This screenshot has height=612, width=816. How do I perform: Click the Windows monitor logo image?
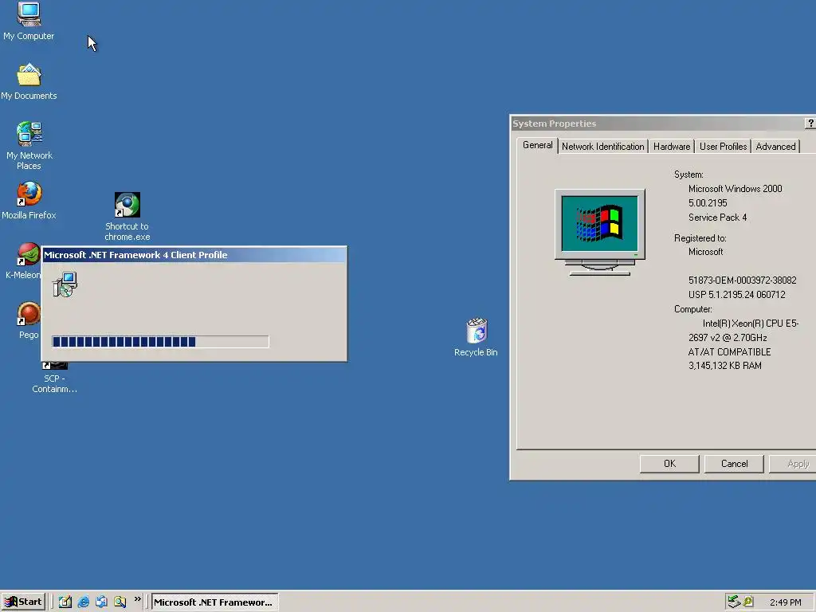tap(600, 232)
